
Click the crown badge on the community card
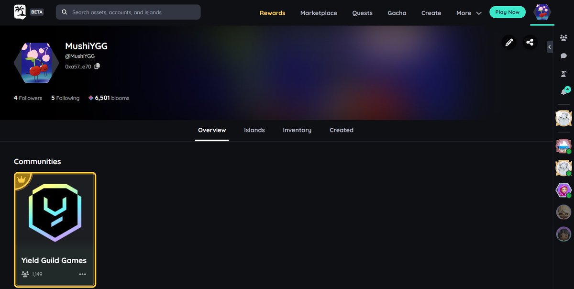[x=22, y=180]
